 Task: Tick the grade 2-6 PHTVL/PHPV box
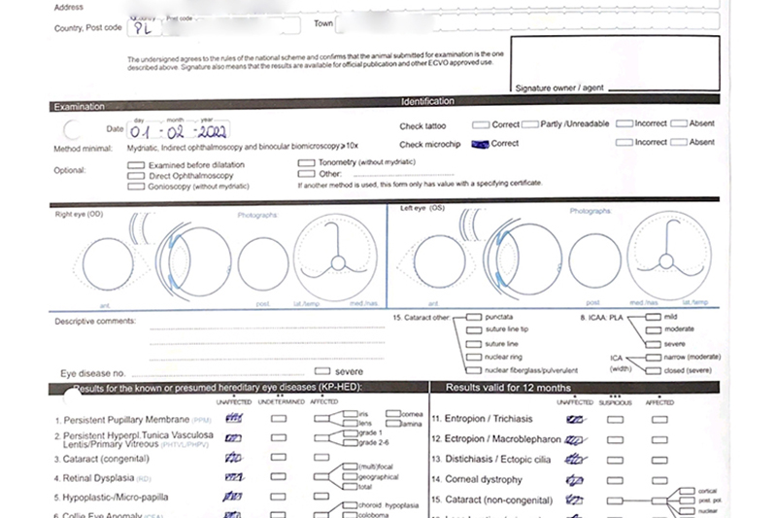(351, 442)
